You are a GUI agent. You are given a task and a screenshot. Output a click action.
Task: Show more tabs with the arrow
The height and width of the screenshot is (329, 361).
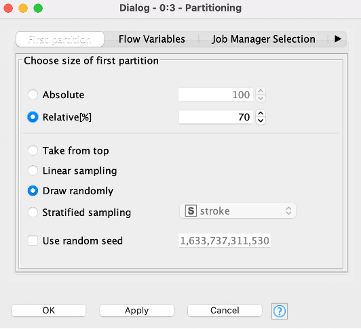pos(338,39)
